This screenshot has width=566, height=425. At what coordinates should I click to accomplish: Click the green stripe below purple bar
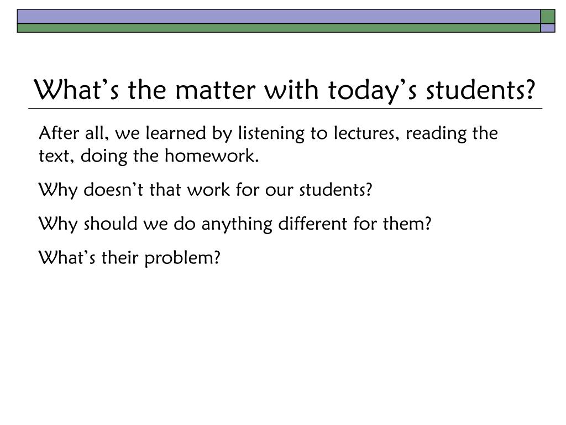pos(279,28)
